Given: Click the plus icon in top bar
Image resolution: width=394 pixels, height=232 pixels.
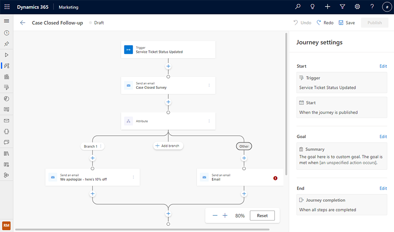Looking at the screenshot, I should pyautogui.click(x=327, y=7).
